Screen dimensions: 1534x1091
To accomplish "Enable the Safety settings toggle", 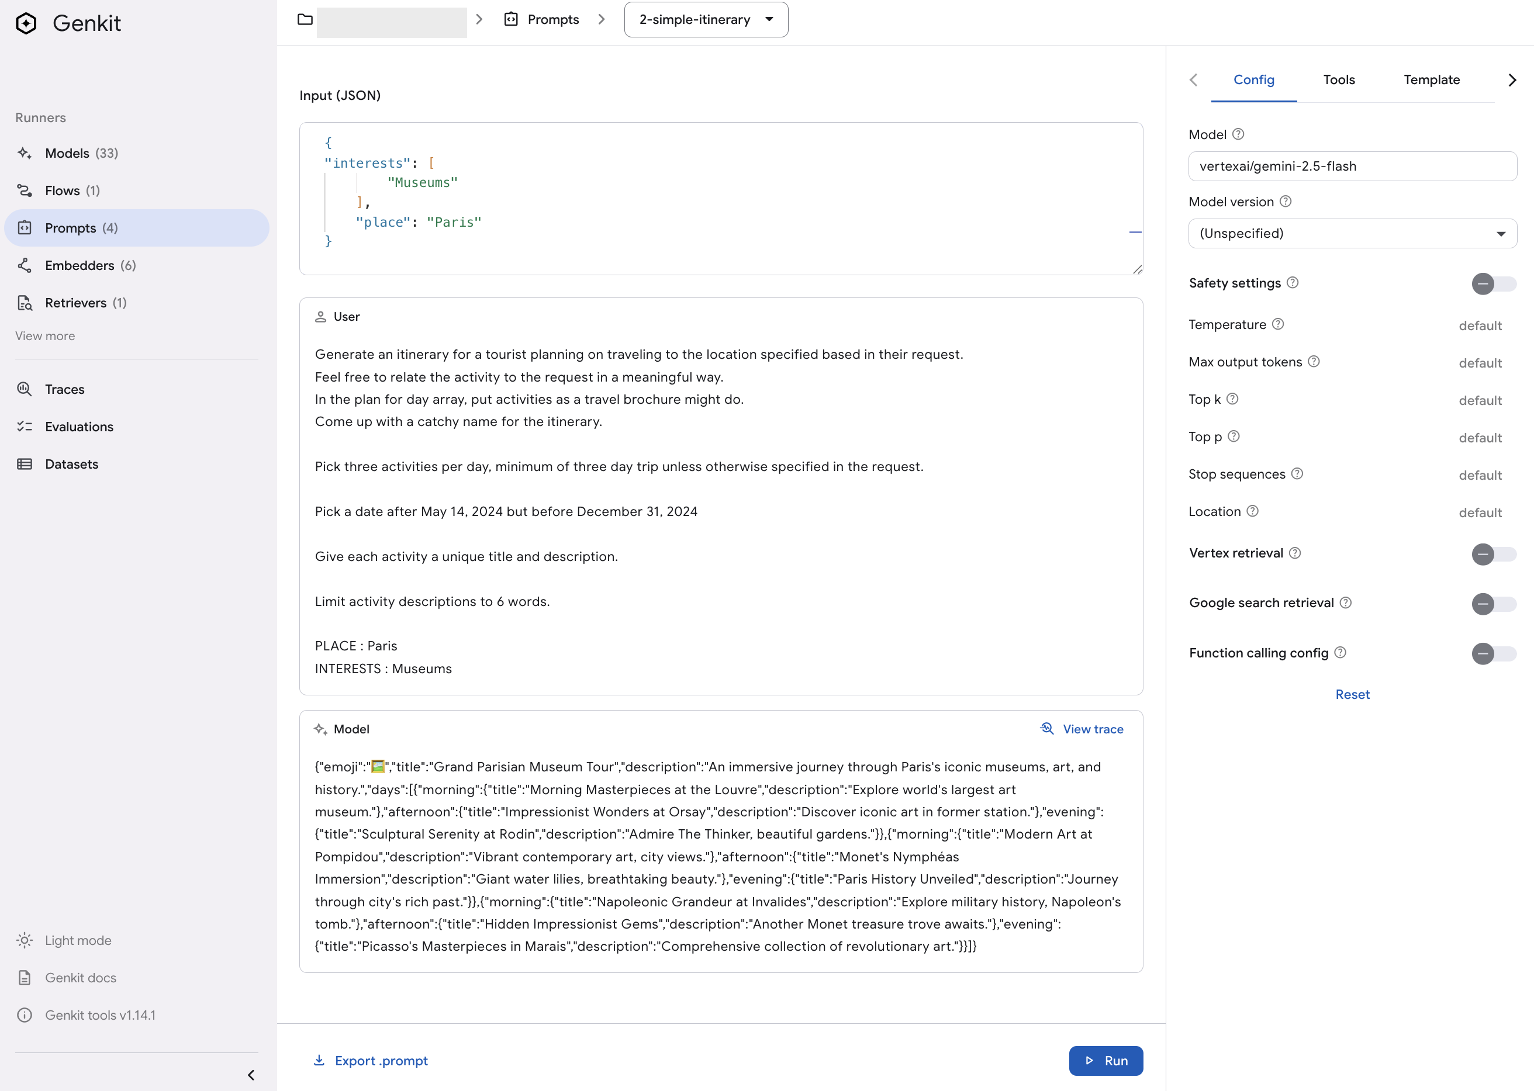I will pos(1492,284).
